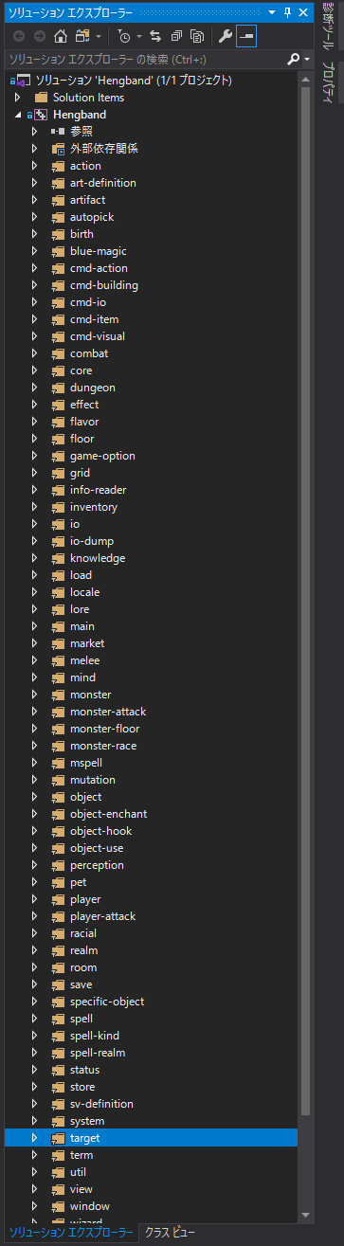The height and width of the screenshot is (1246, 344).
Task: Select the racial folder label
Action: [x=83, y=933]
